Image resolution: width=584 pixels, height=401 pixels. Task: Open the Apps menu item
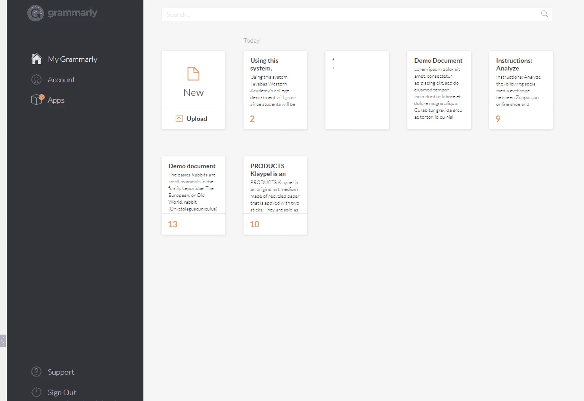click(x=56, y=100)
